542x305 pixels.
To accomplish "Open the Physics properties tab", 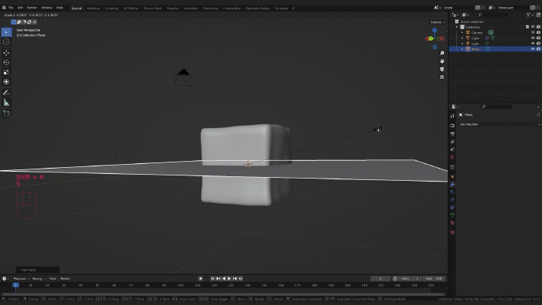I will (x=452, y=200).
